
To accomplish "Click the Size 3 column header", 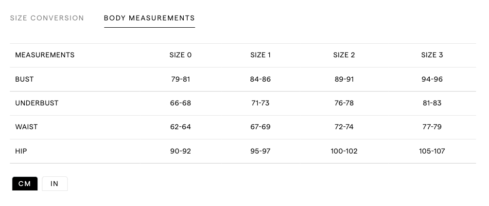I will [x=432, y=55].
